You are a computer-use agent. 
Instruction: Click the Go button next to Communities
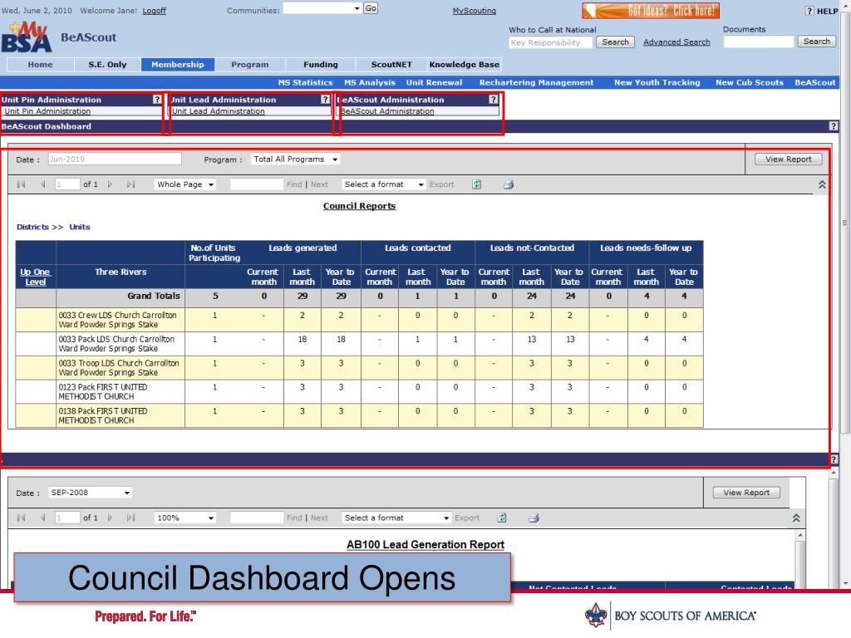371,8
